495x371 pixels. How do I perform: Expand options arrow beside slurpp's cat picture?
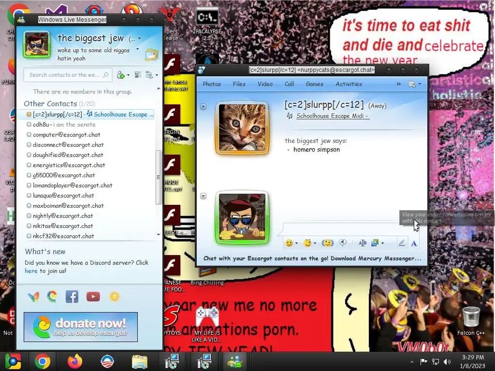[204, 107]
